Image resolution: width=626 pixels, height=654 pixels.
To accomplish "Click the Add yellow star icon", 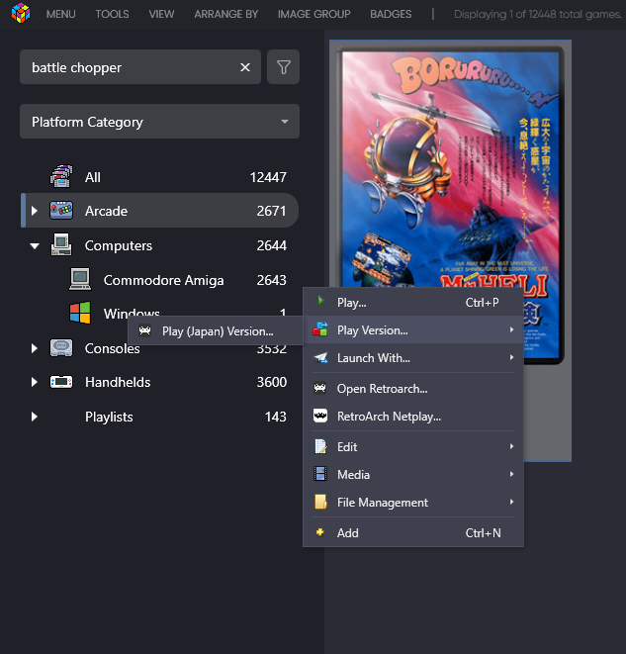I will tap(320, 531).
